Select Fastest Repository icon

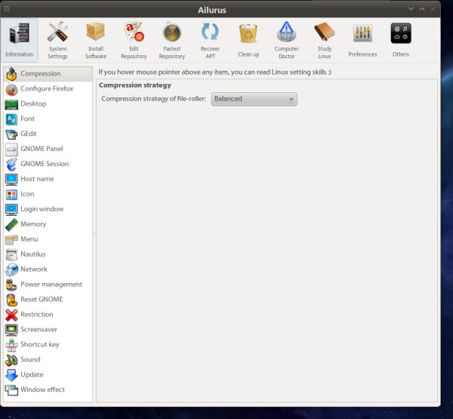(x=172, y=39)
